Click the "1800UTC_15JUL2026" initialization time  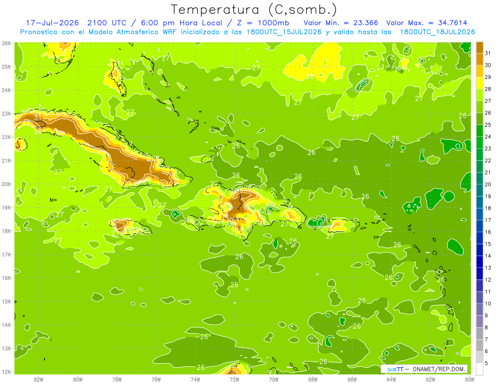pyautogui.click(x=284, y=32)
